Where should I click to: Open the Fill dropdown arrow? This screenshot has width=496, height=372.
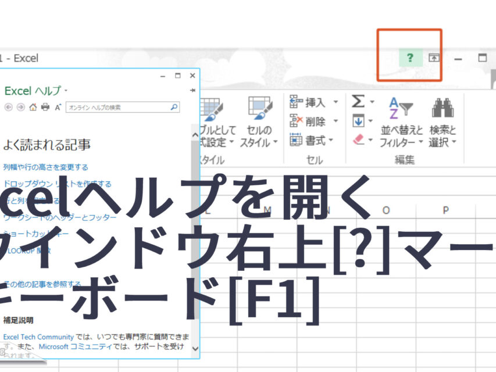pos(370,121)
